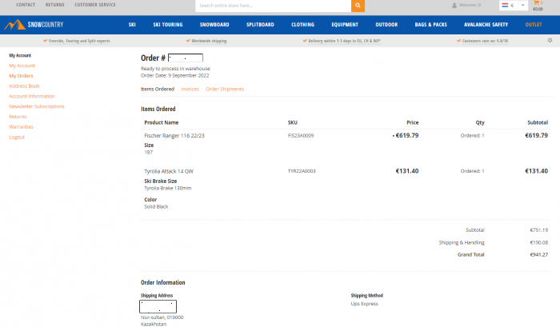Expand the currency selector dropdown arrow
Screen dimensions: 560x327
pos(522,6)
